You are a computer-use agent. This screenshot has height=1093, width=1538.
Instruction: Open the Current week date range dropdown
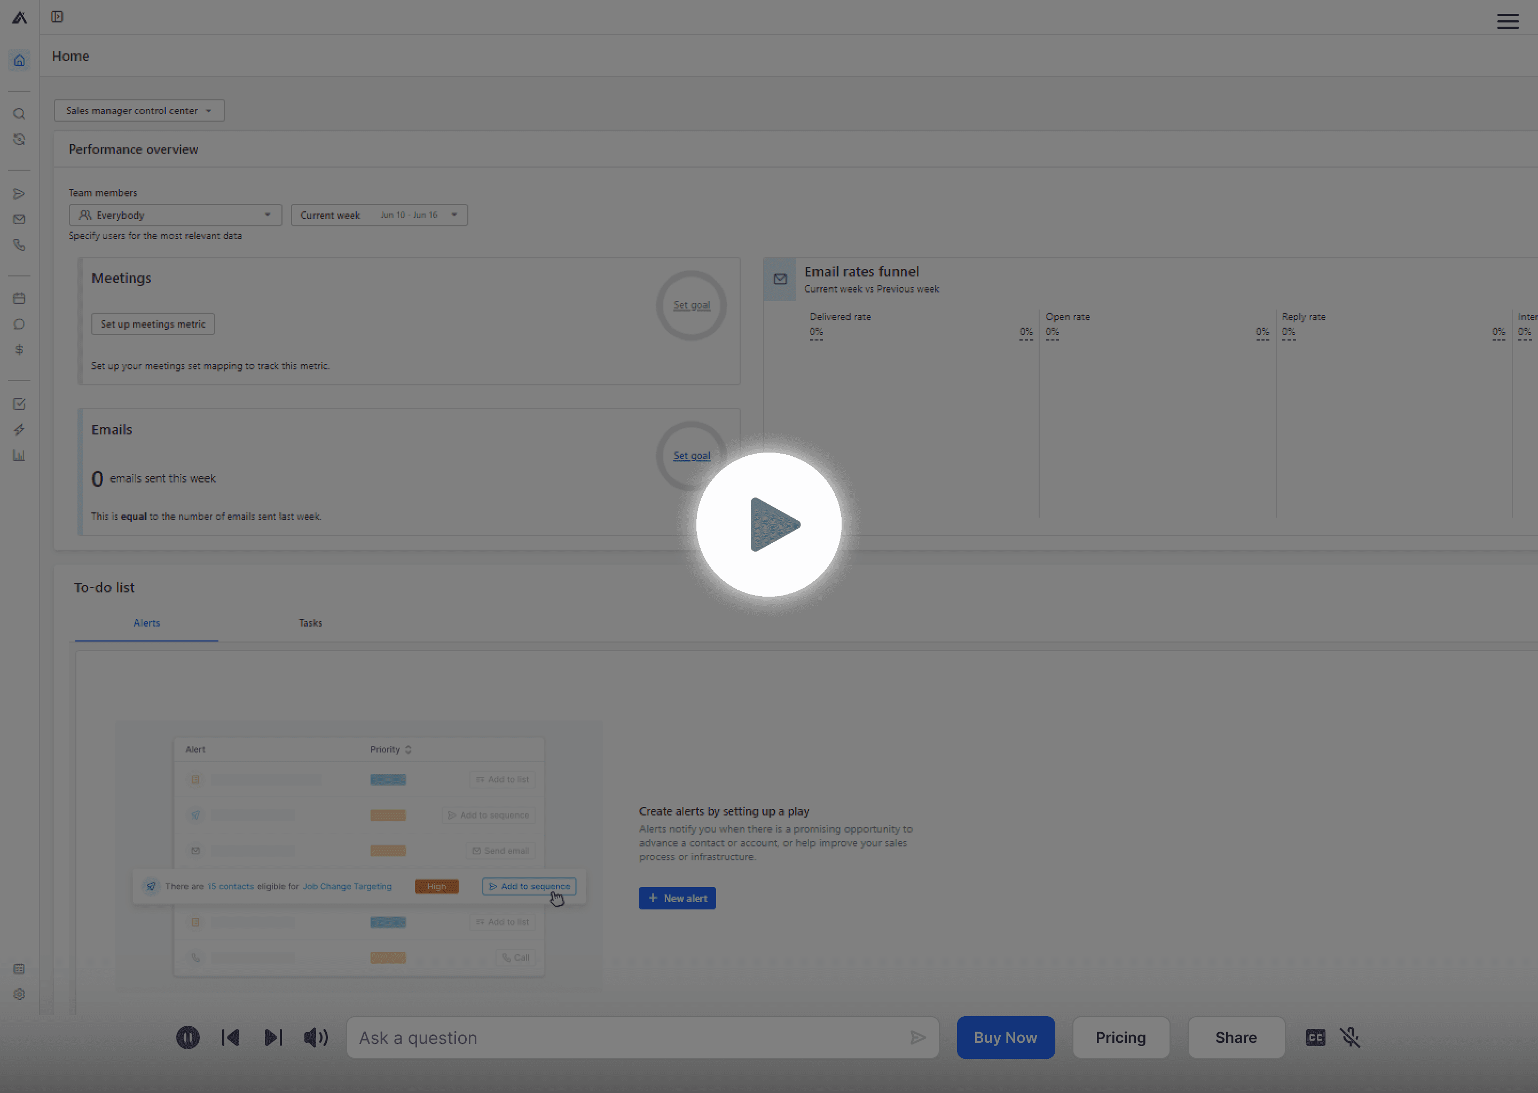(379, 215)
